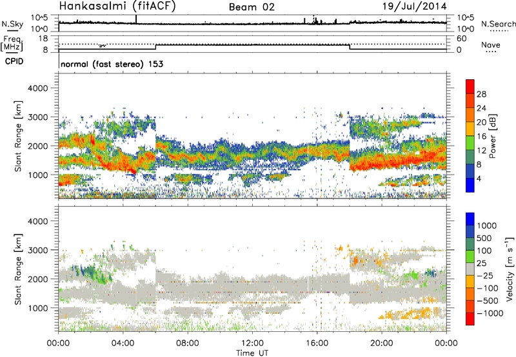This screenshot has width=516, height=357.
Task: Click the Hankasalmi (fitACF) title text
Action: (x=117, y=6)
